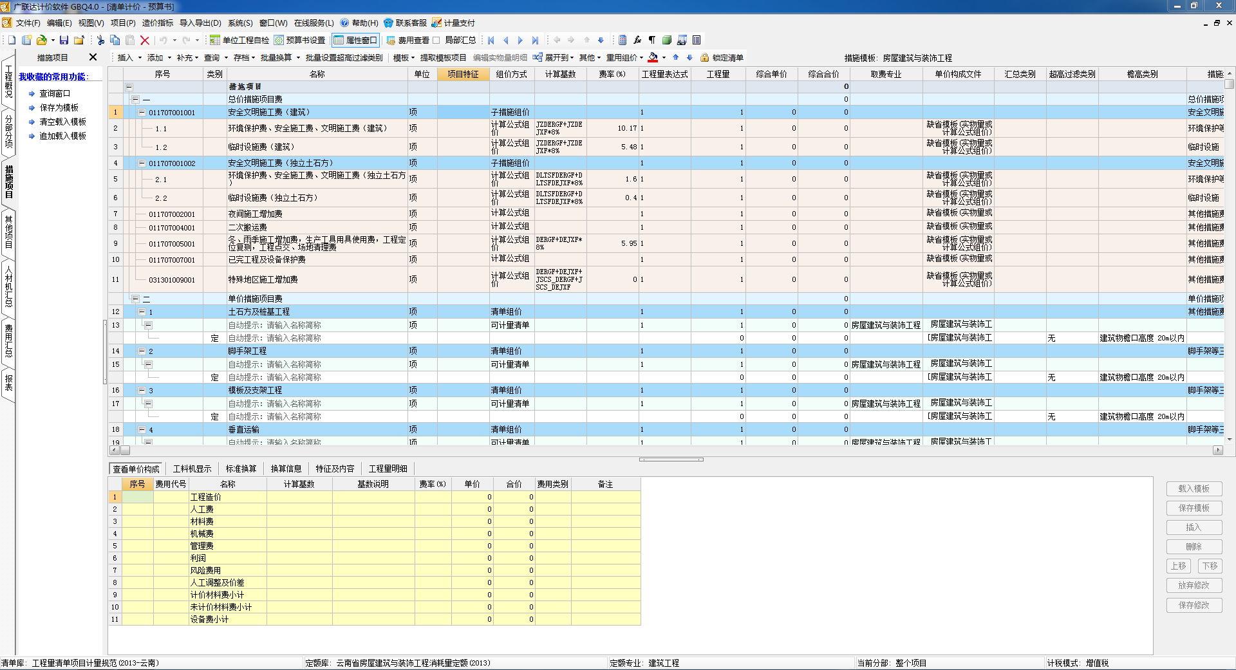Switch to the 工料机显示 tab
This screenshot has width=1236, height=670.
(192, 469)
